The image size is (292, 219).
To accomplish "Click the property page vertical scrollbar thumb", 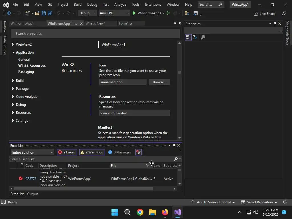I will (179, 72).
